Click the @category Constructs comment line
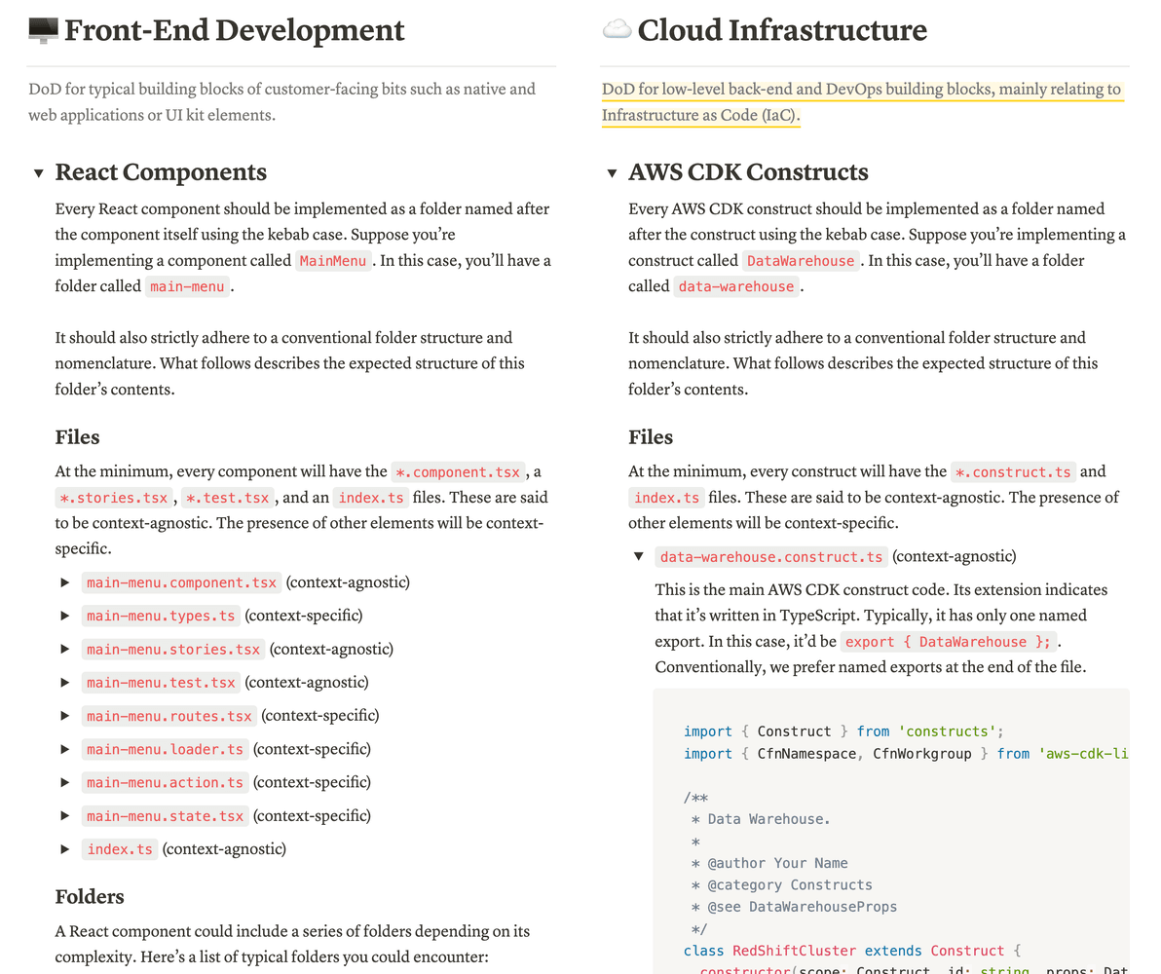 781,885
